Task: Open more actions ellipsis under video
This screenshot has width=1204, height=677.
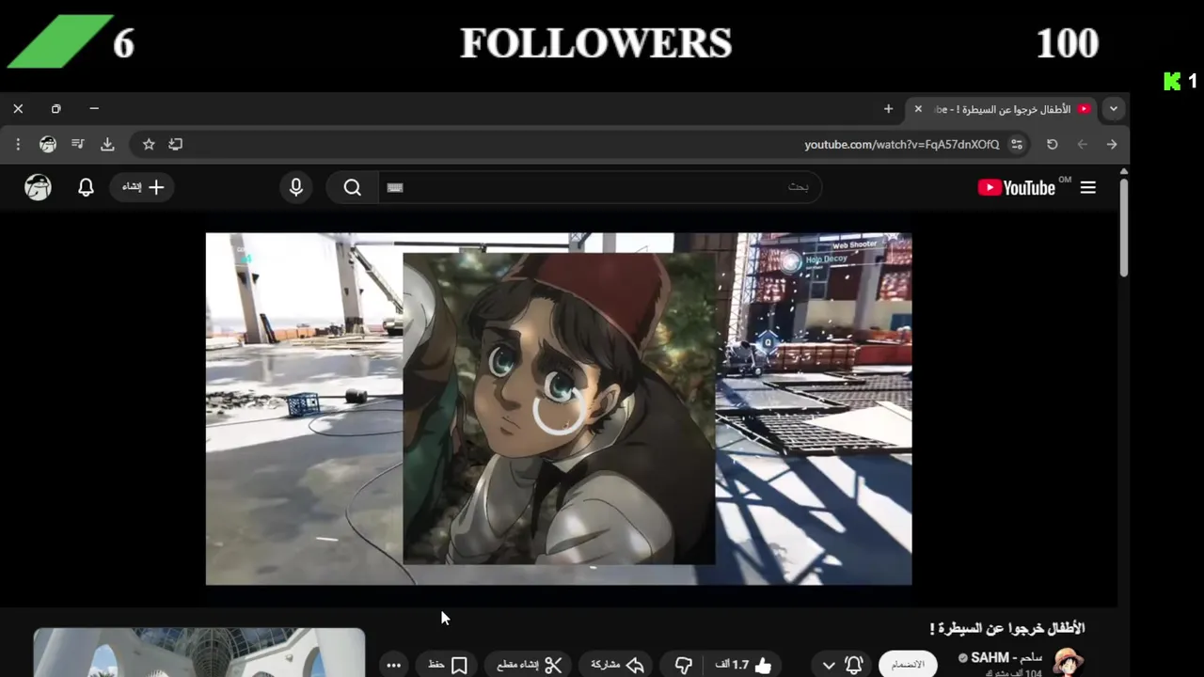Action: pyautogui.click(x=393, y=665)
